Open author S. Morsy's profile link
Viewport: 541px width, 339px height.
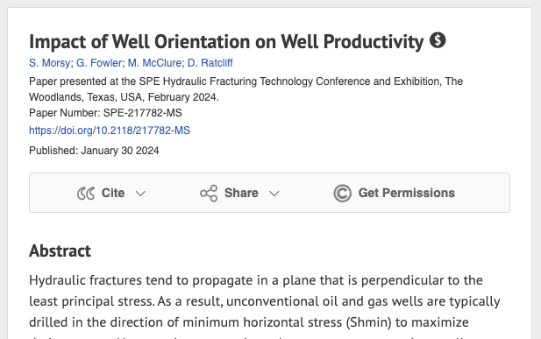(50, 63)
